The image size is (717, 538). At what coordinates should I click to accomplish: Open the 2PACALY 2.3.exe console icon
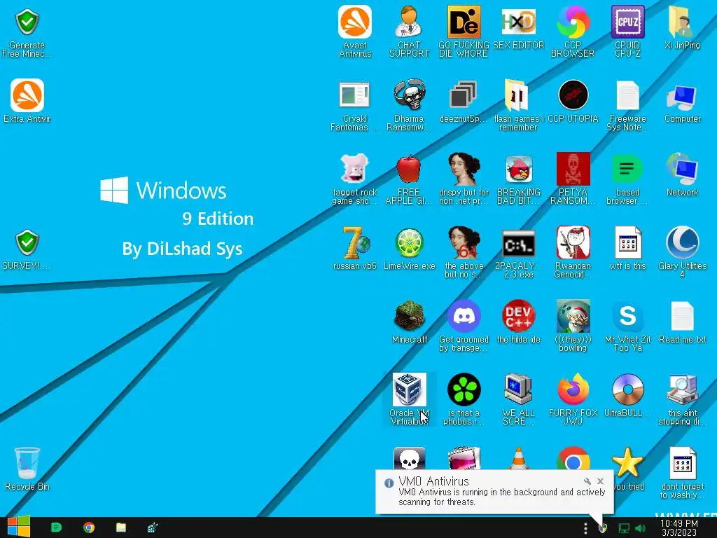point(518,252)
